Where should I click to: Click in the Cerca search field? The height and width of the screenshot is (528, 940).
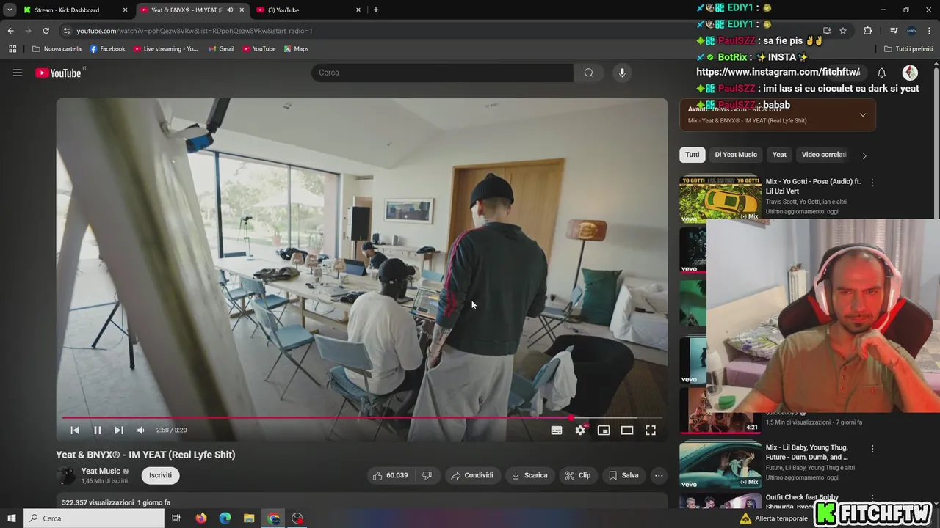[442, 73]
